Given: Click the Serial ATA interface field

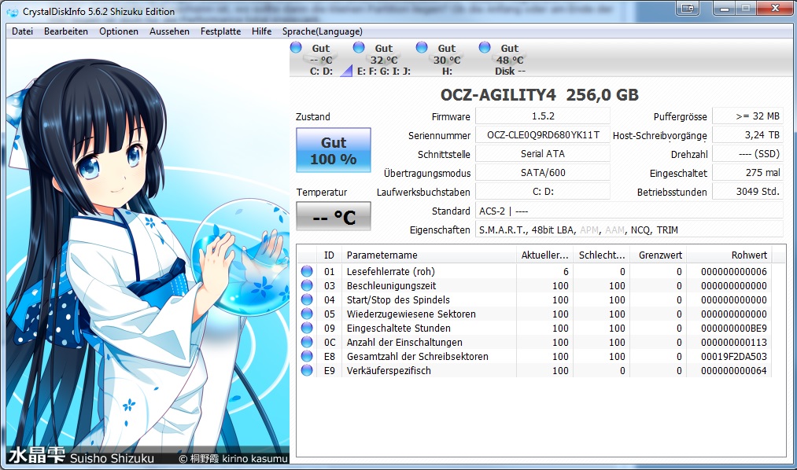Looking at the screenshot, I should (543, 154).
